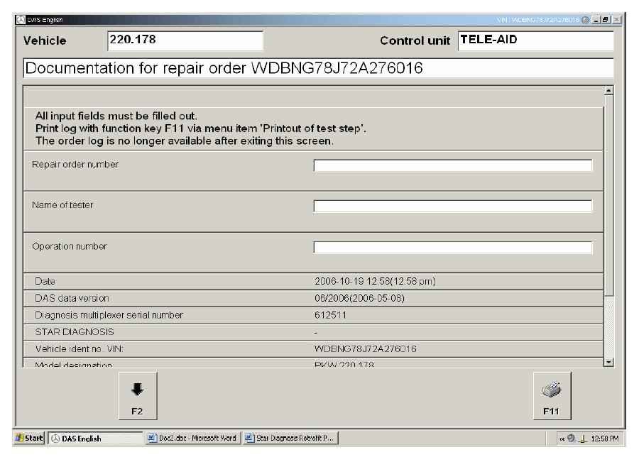Click the Repair order number input field
639x457 pixels.
[x=452, y=165]
